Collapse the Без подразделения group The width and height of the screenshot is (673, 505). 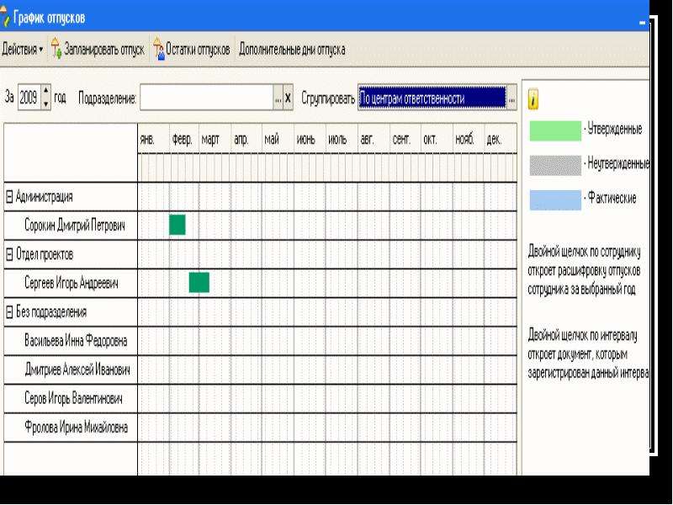click(9, 312)
